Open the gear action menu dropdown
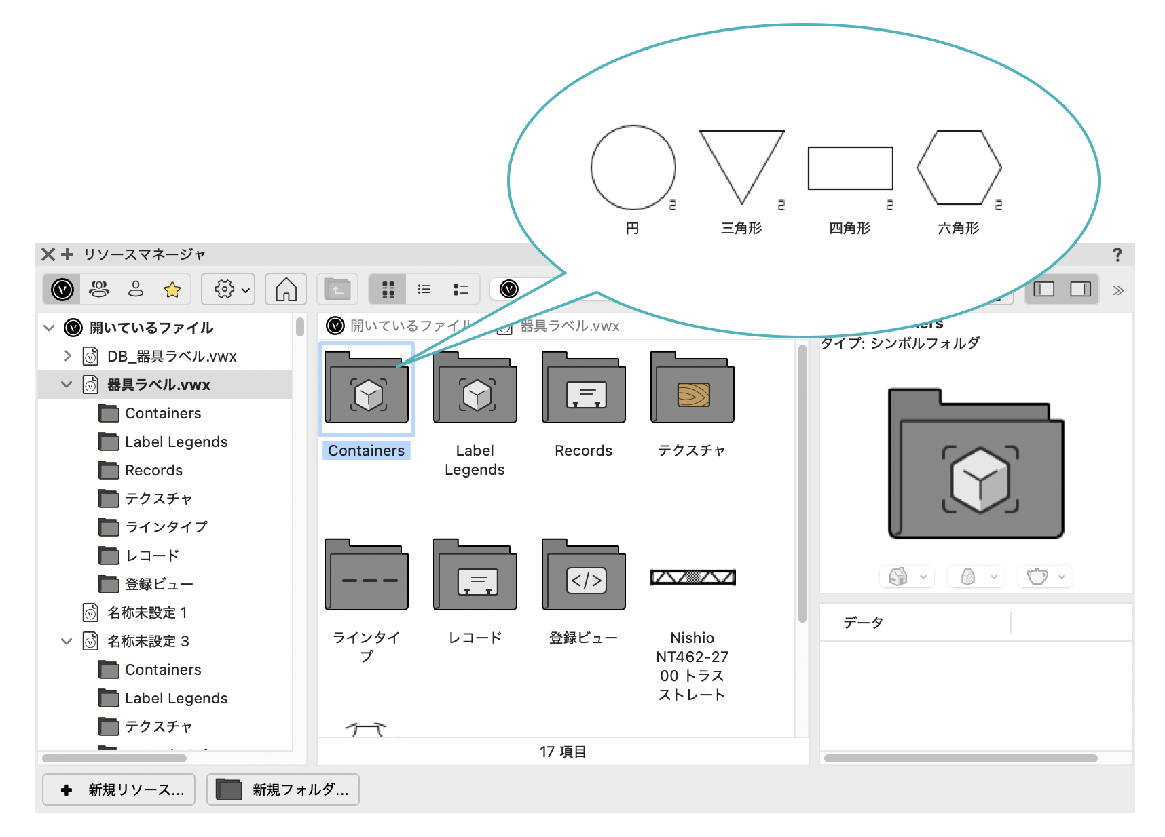Screen dimensions: 1165x837 [x=229, y=290]
